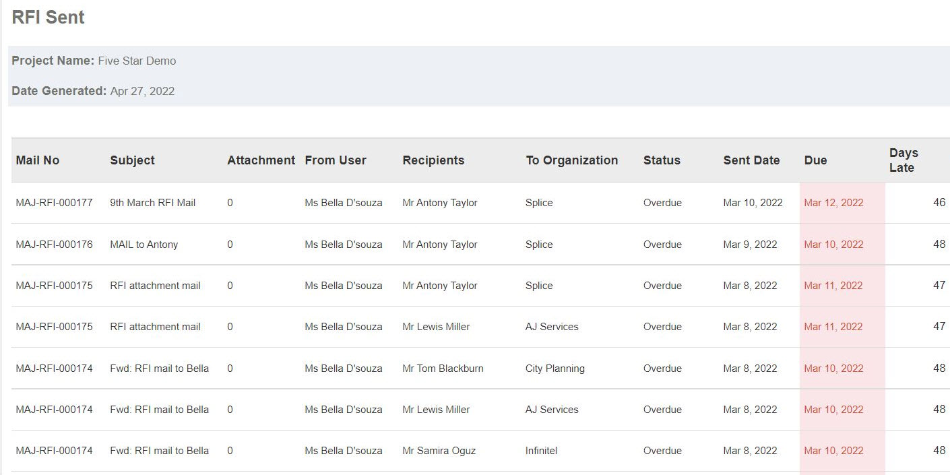Click the RFI Sent page title
Image resolution: width=950 pixels, height=475 pixels.
click(x=49, y=18)
